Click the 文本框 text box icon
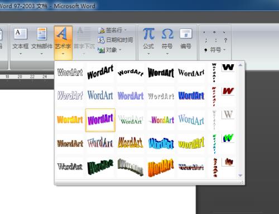This screenshot has height=214, width=279. click(21, 34)
